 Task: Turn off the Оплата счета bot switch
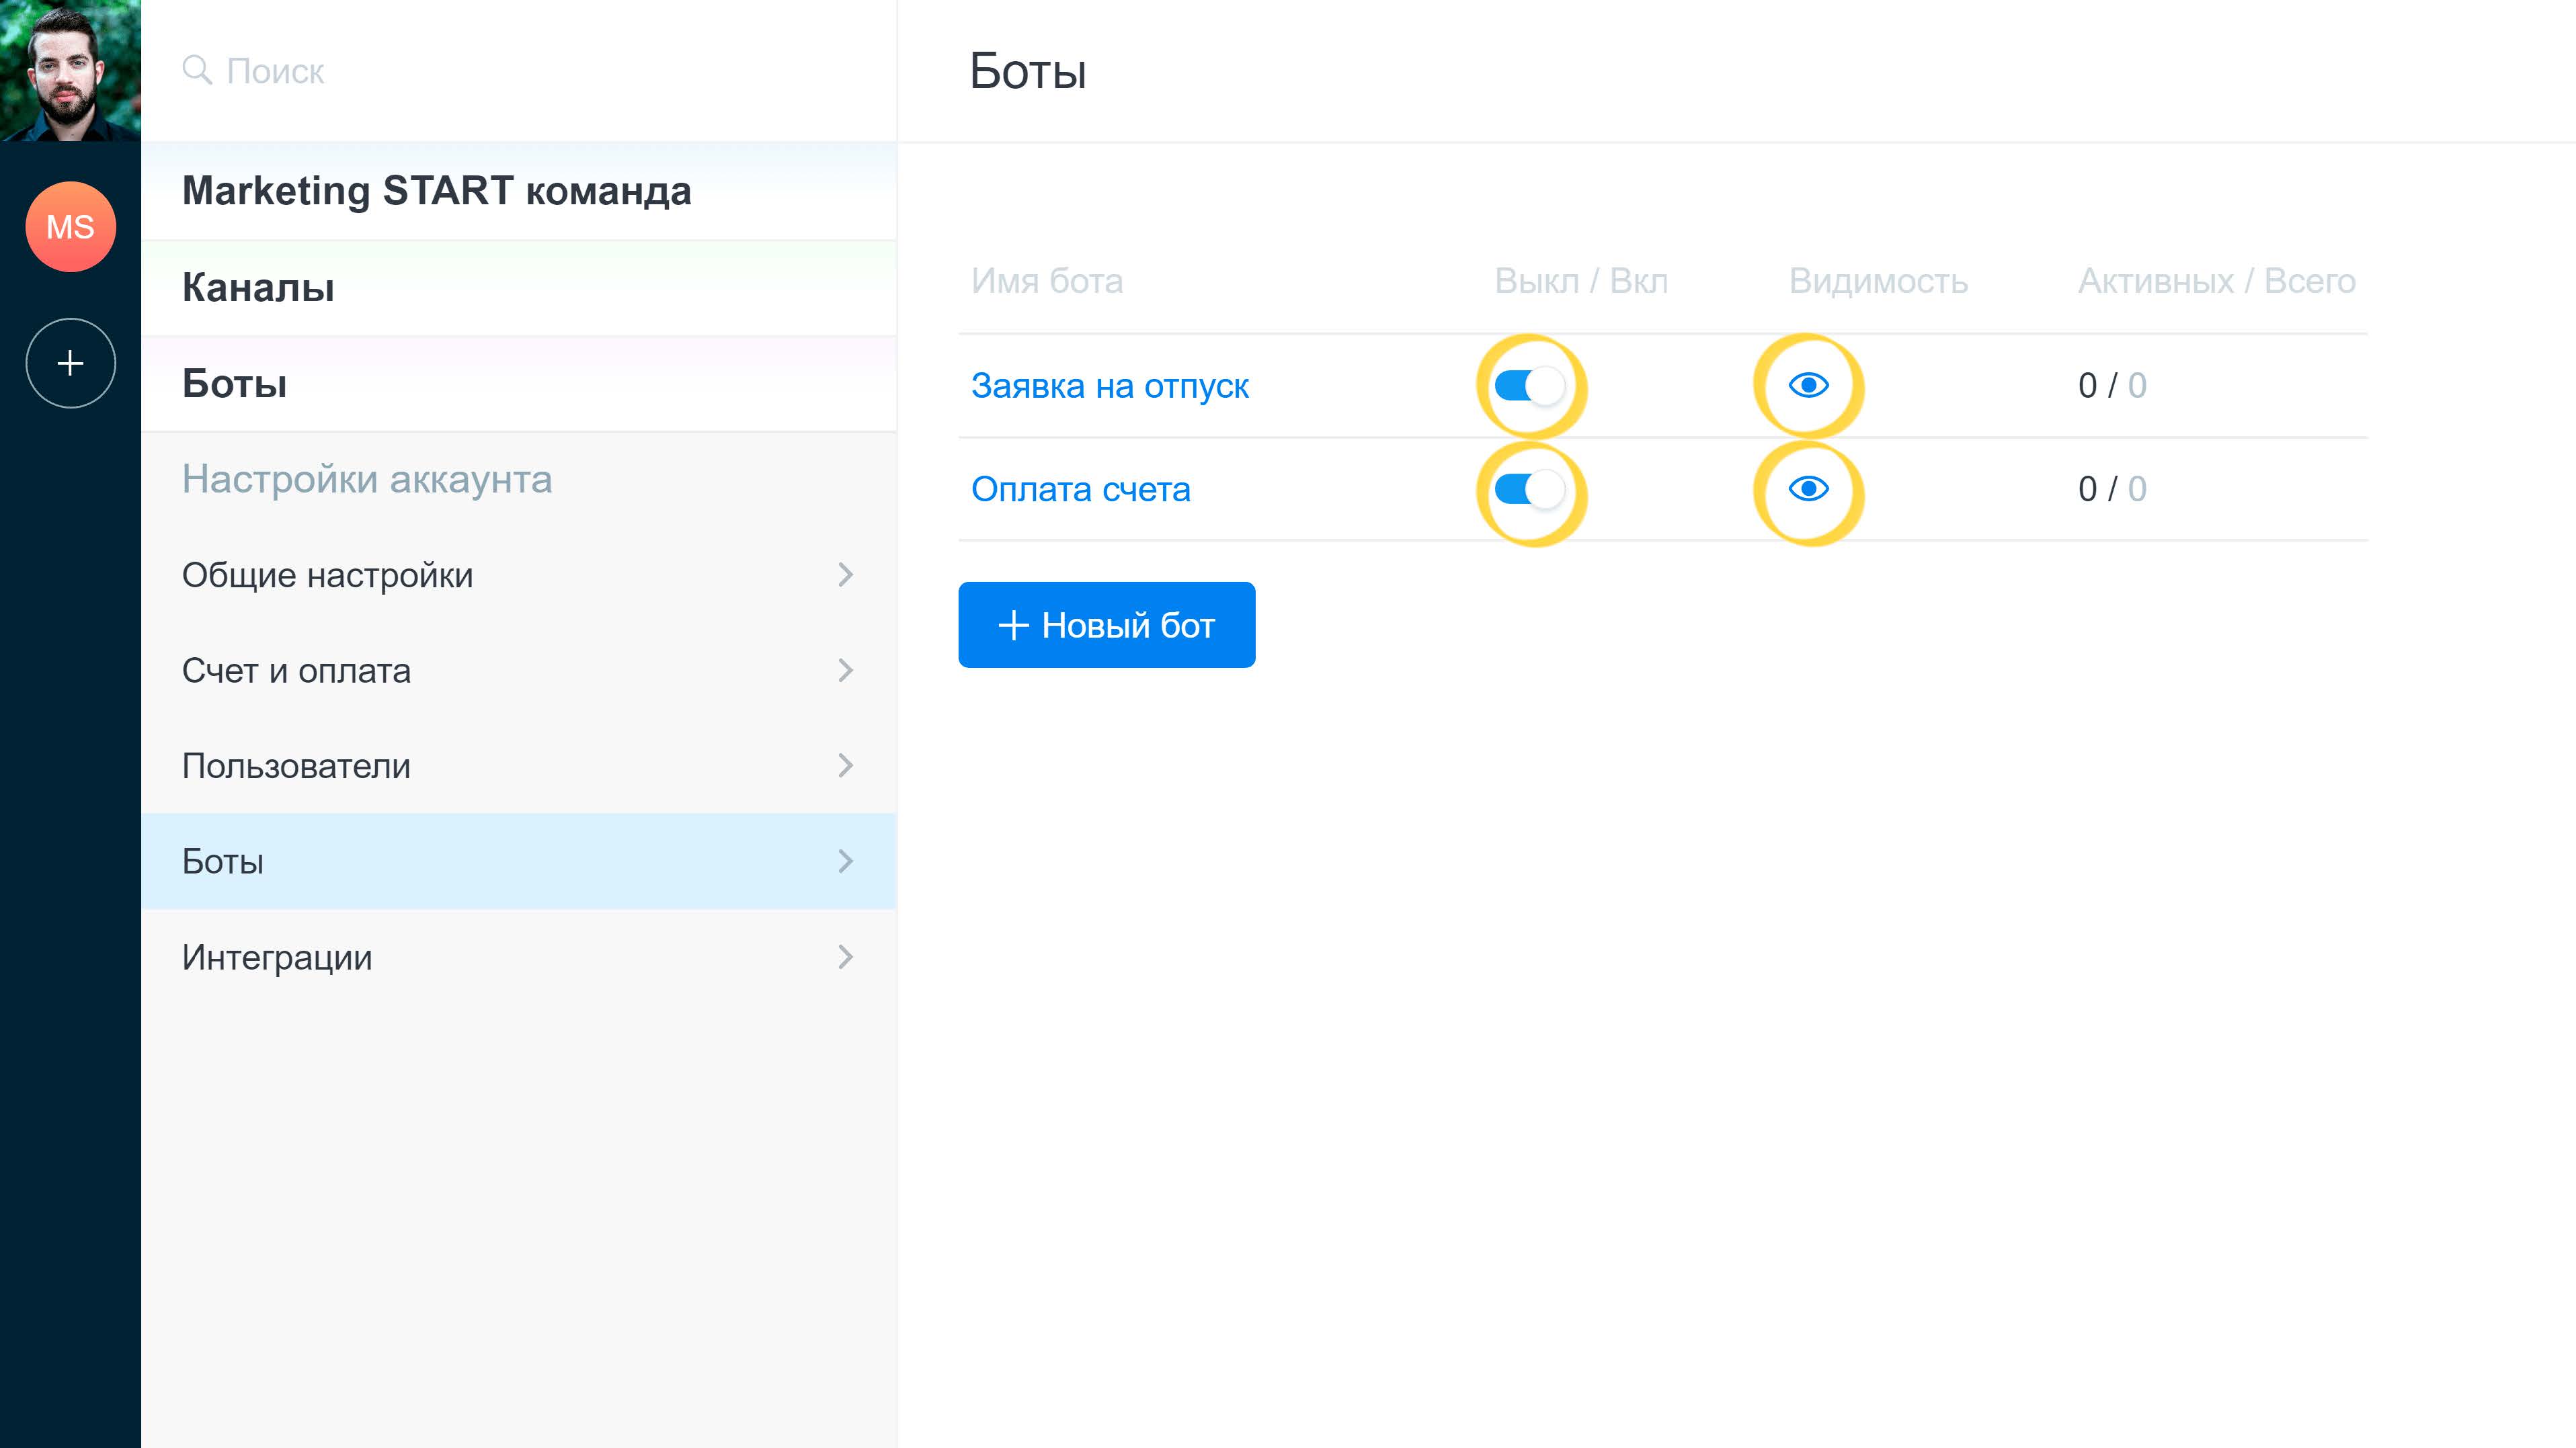pyautogui.click(x=1529, y=490)
